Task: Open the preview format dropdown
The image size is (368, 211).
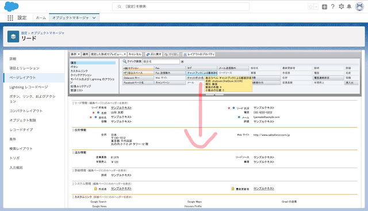Action: [108, 54]
